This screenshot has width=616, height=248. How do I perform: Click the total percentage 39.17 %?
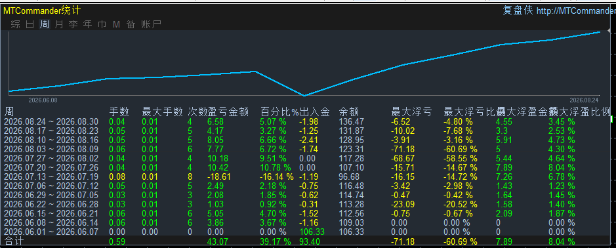pyautogui.click(x=275, y=241)
